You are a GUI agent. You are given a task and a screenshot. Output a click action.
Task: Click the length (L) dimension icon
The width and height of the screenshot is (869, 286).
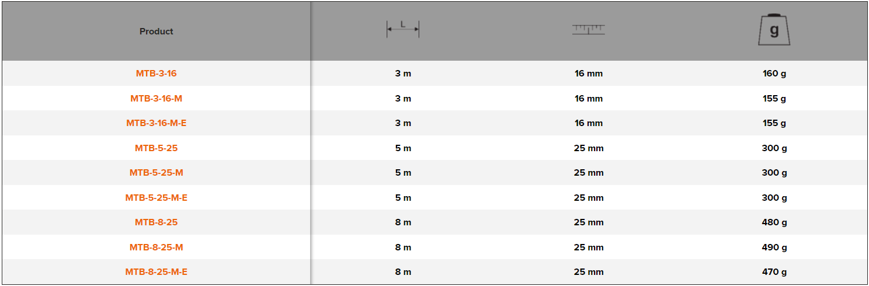(403, 29)
